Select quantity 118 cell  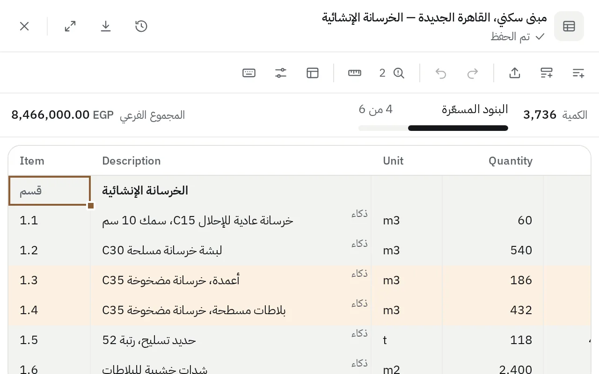coord(493,340)
